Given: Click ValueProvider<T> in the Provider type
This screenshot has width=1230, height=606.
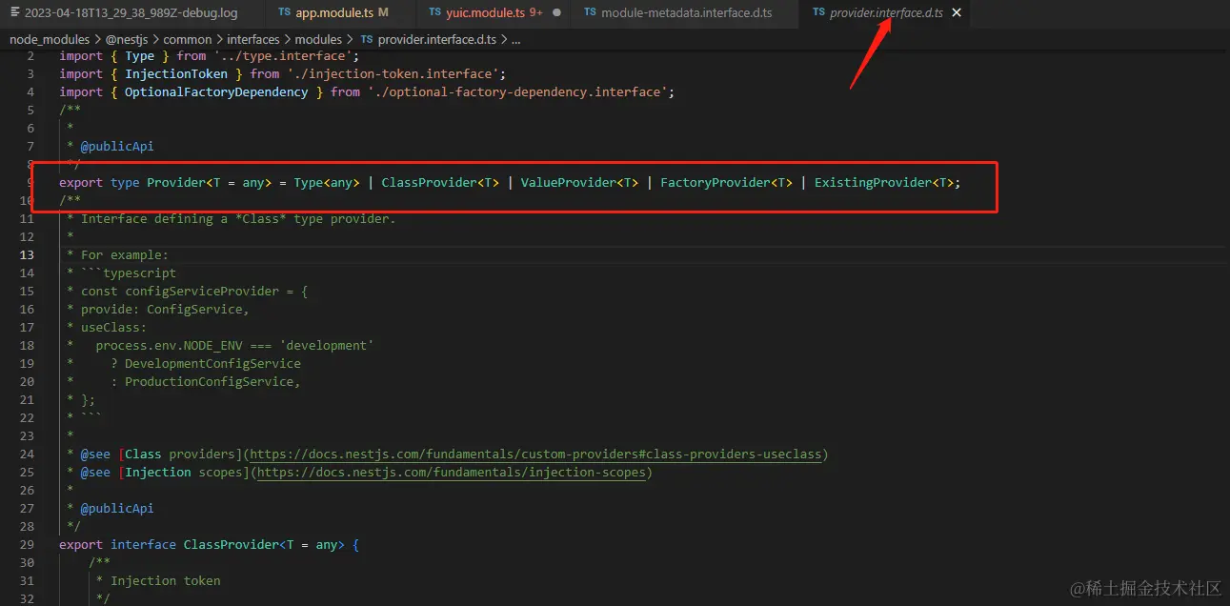Looking at the screenshot, I should [x=579, y=183].
